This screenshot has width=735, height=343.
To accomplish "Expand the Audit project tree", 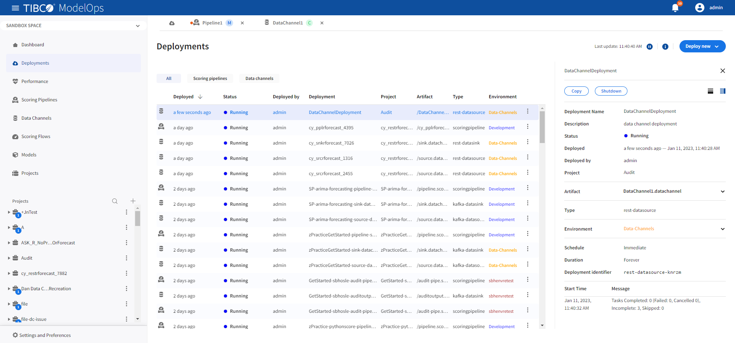I will [x=9, y=258].
